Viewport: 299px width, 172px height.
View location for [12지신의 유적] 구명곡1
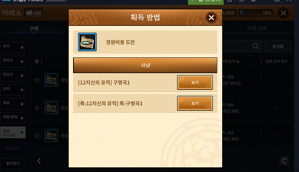coord(195,82)
